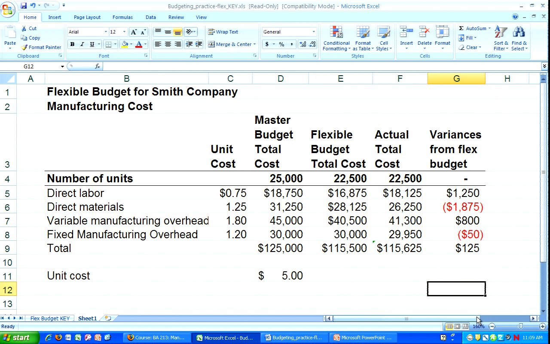Image resolution: width=550 pixels, height=344 pixels.
Task: Open the font size dropdown showing 12
Action: [124, 32]
